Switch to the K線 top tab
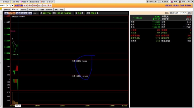 tap(43, 2)
